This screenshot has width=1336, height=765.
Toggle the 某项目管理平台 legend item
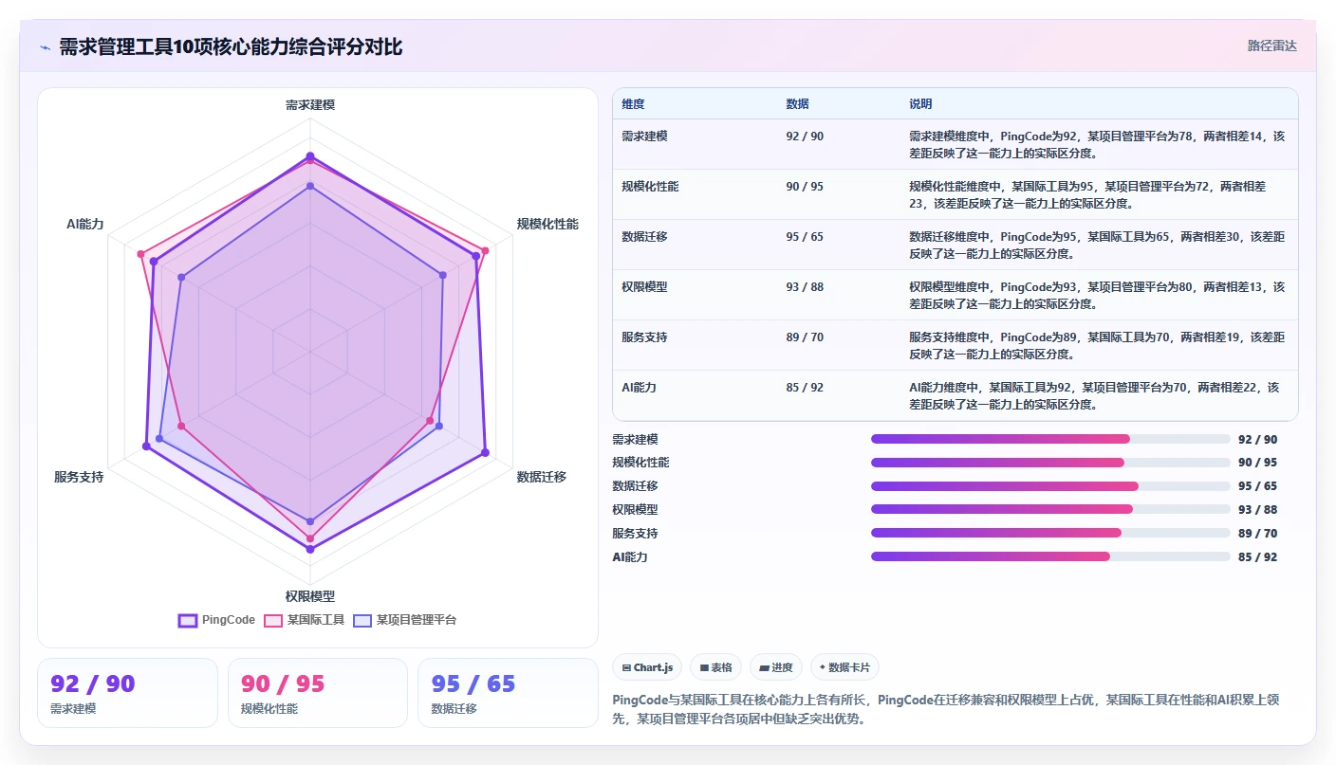coord(405,620)
